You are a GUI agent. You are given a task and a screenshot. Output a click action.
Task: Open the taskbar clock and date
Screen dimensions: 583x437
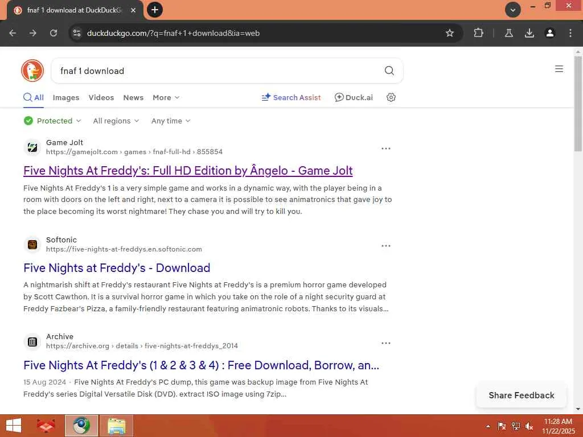point(558,426)
